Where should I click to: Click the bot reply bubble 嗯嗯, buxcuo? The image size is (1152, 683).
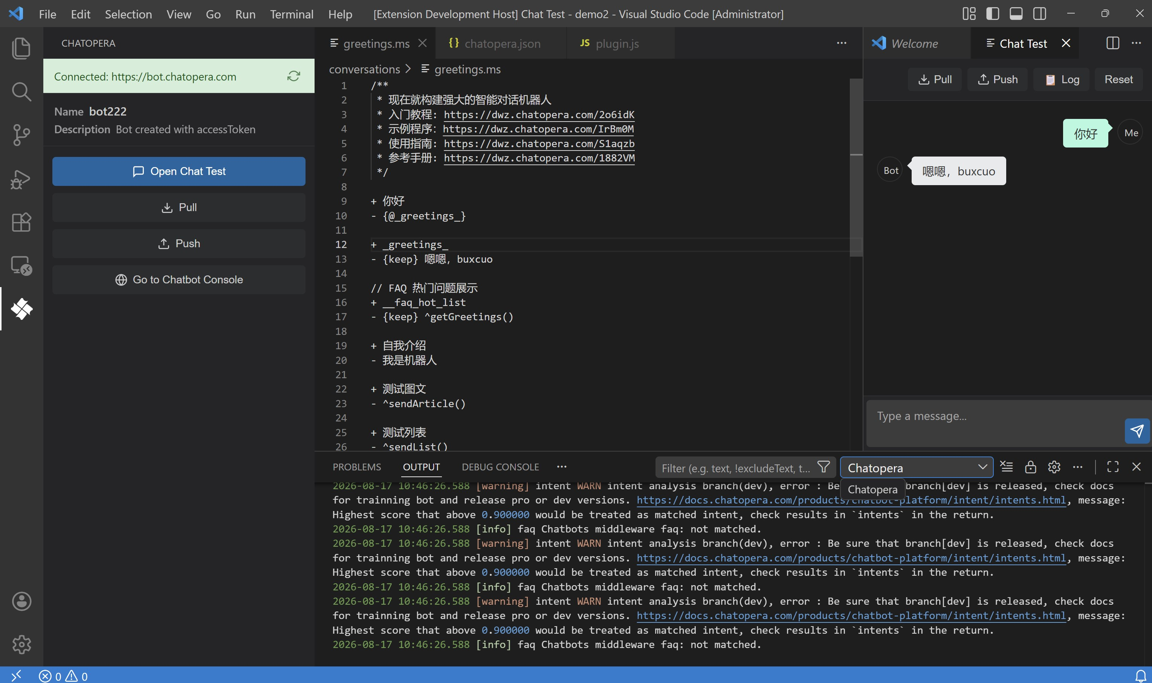[958, 171]
